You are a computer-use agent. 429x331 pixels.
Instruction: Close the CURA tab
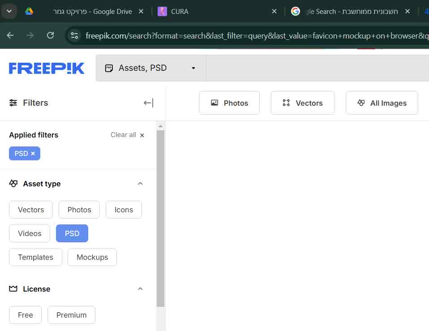[274, 11]
